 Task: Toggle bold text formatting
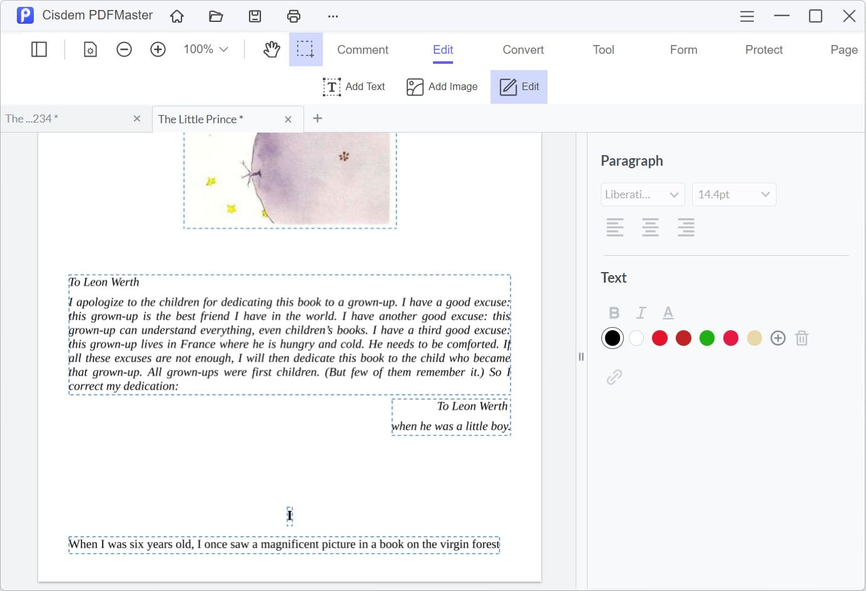point(614,313)
